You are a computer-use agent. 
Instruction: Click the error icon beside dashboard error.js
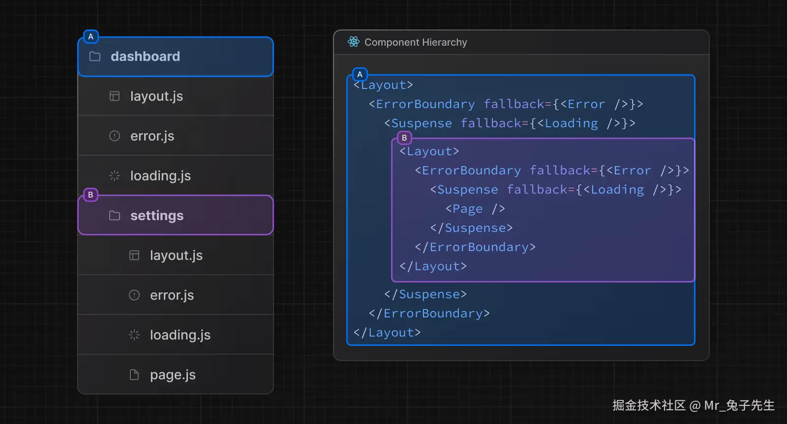coord(115,136)
